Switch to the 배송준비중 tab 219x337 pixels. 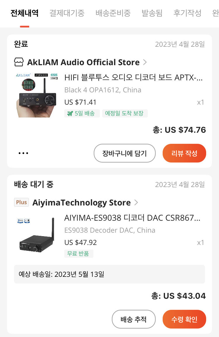pyautogui.click(x=113, y=13)
